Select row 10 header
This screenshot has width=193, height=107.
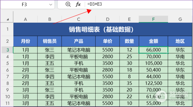pyautogui.click(x=7, y=97)
